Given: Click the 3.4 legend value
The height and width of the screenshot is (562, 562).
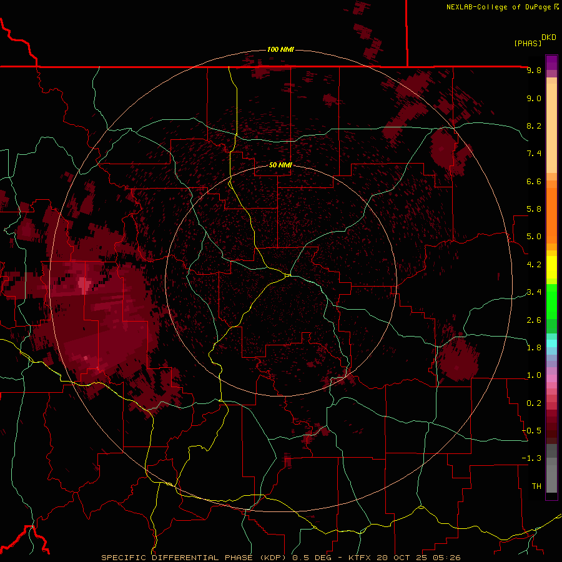Looking at the screenshot, I should click(x=534, y=292).
